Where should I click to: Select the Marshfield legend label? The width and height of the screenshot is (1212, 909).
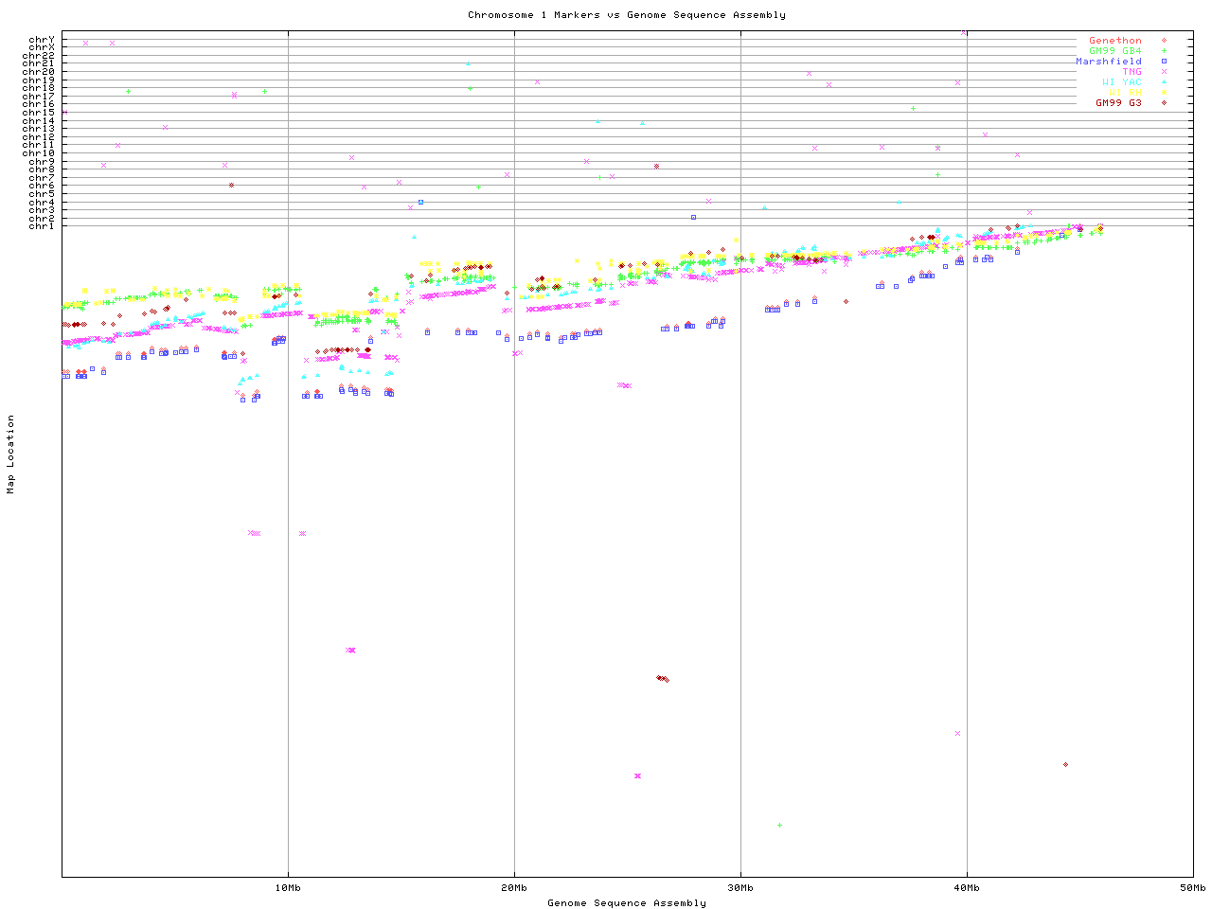point(1108,62)
